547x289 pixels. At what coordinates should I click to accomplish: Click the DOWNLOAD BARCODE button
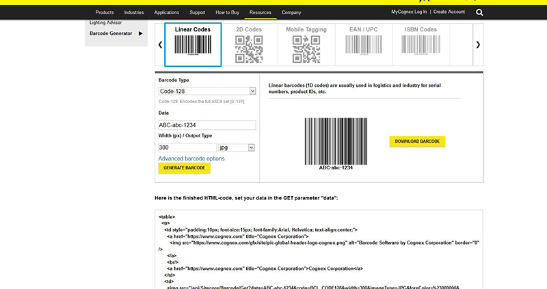[x=417, y=141]
